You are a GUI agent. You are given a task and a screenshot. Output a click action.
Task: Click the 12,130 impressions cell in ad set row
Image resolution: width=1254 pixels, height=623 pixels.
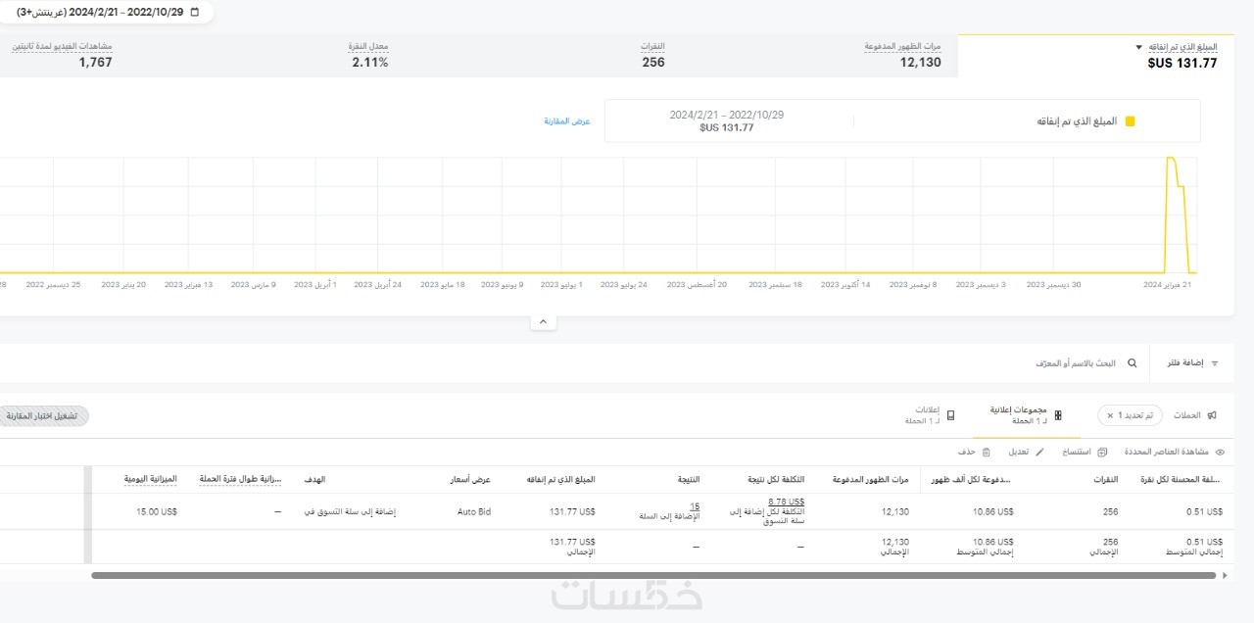[x=895, y=511]
